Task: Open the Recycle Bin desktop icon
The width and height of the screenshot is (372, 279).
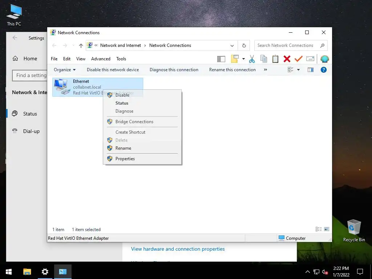Action: pyautogui.click(x=354, y=231)
